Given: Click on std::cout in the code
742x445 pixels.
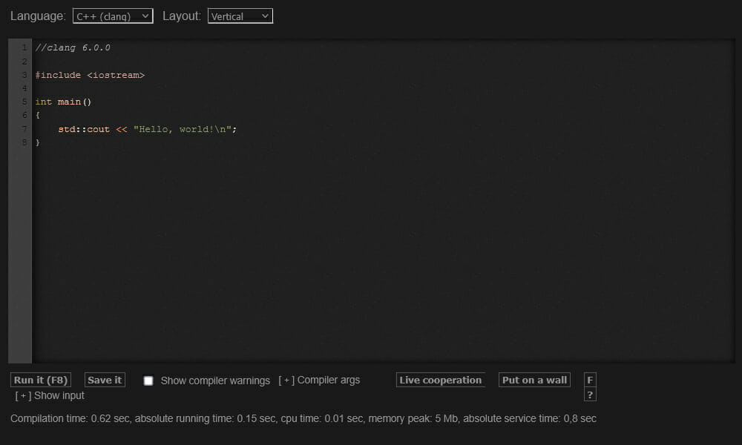Looking at the screenshot, I should (x=84, y=129).
